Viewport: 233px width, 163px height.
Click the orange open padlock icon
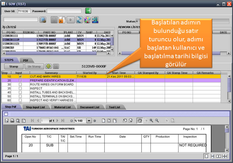[x=62, y=20]
